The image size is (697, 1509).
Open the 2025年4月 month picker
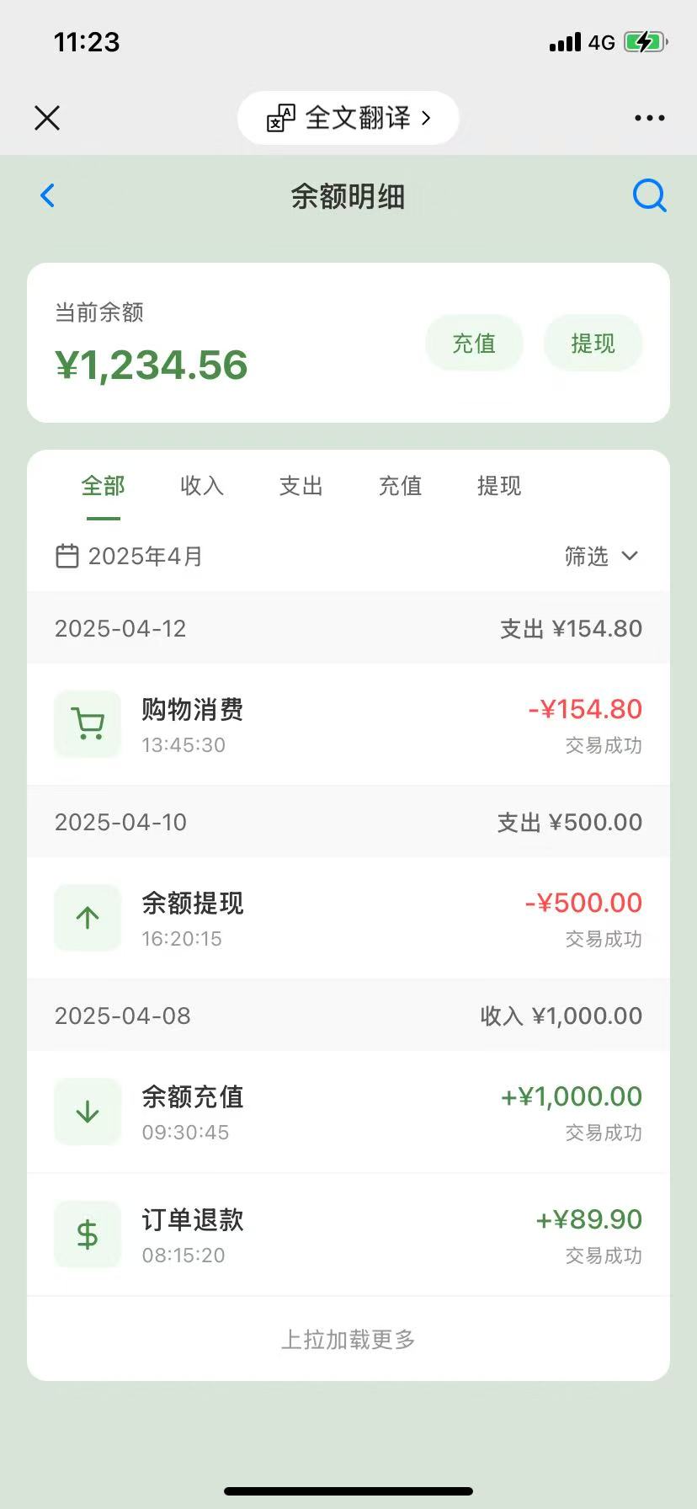[x=145, y=556]
